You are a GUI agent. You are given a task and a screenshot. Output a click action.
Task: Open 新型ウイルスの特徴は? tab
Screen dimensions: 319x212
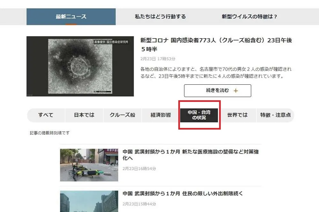coord(249,17)
